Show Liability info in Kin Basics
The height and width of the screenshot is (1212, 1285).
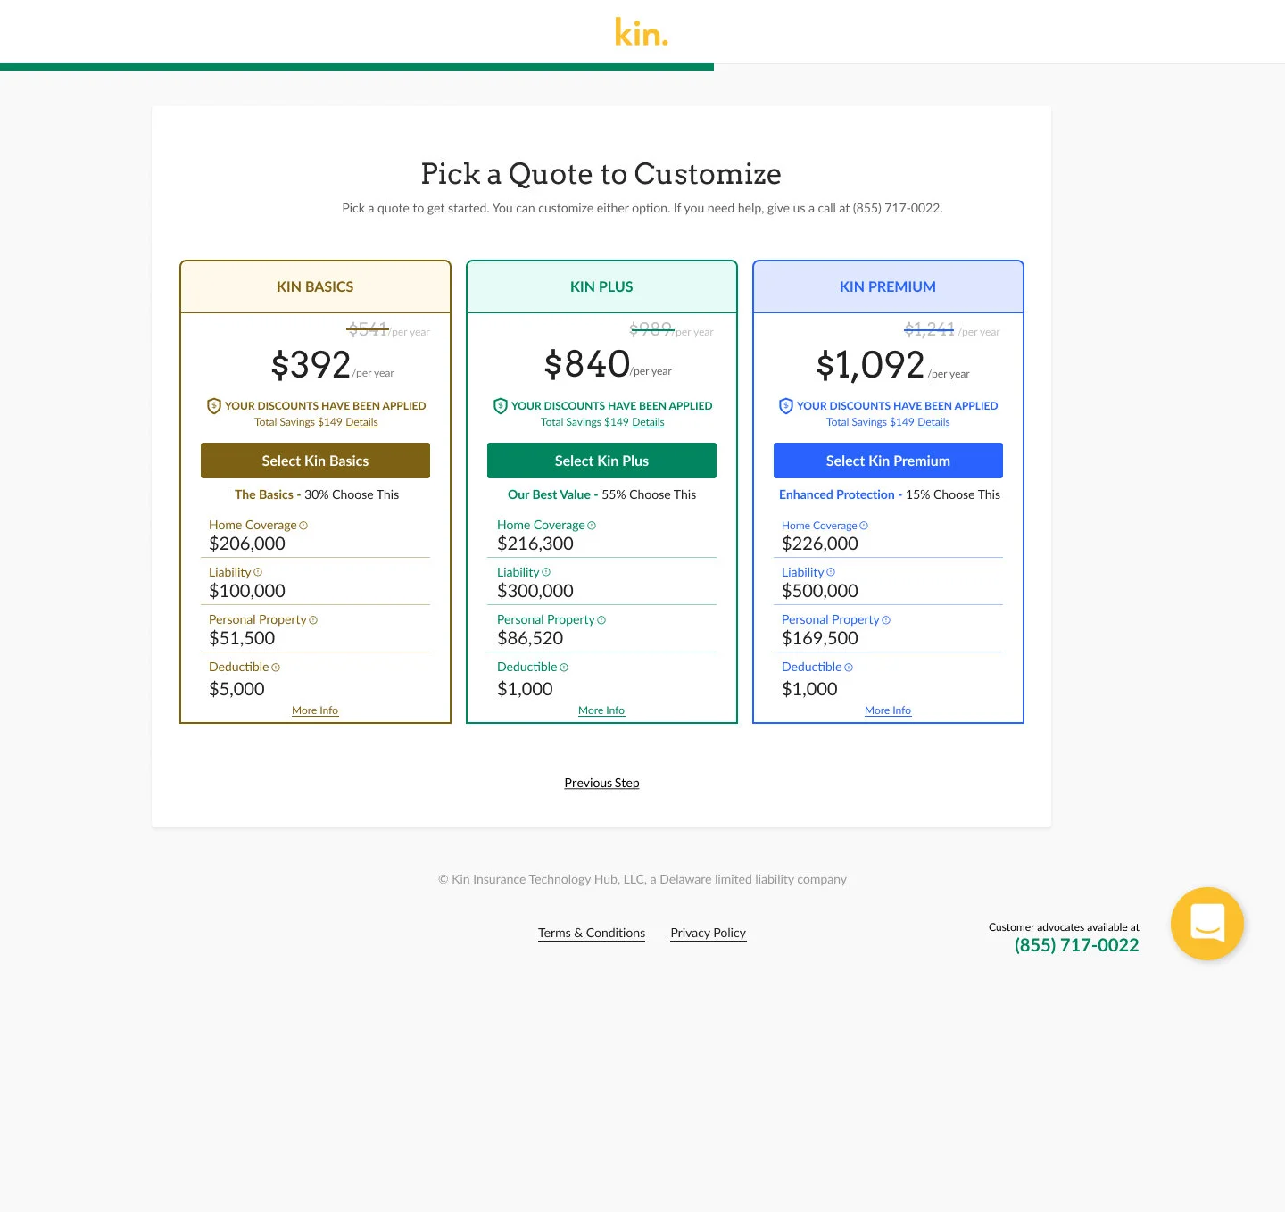pyautogui.click(x=258, y=572)
